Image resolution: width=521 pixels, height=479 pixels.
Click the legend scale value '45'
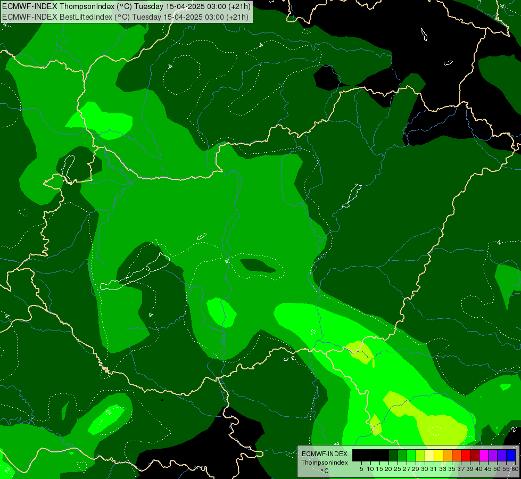point(488,469)
